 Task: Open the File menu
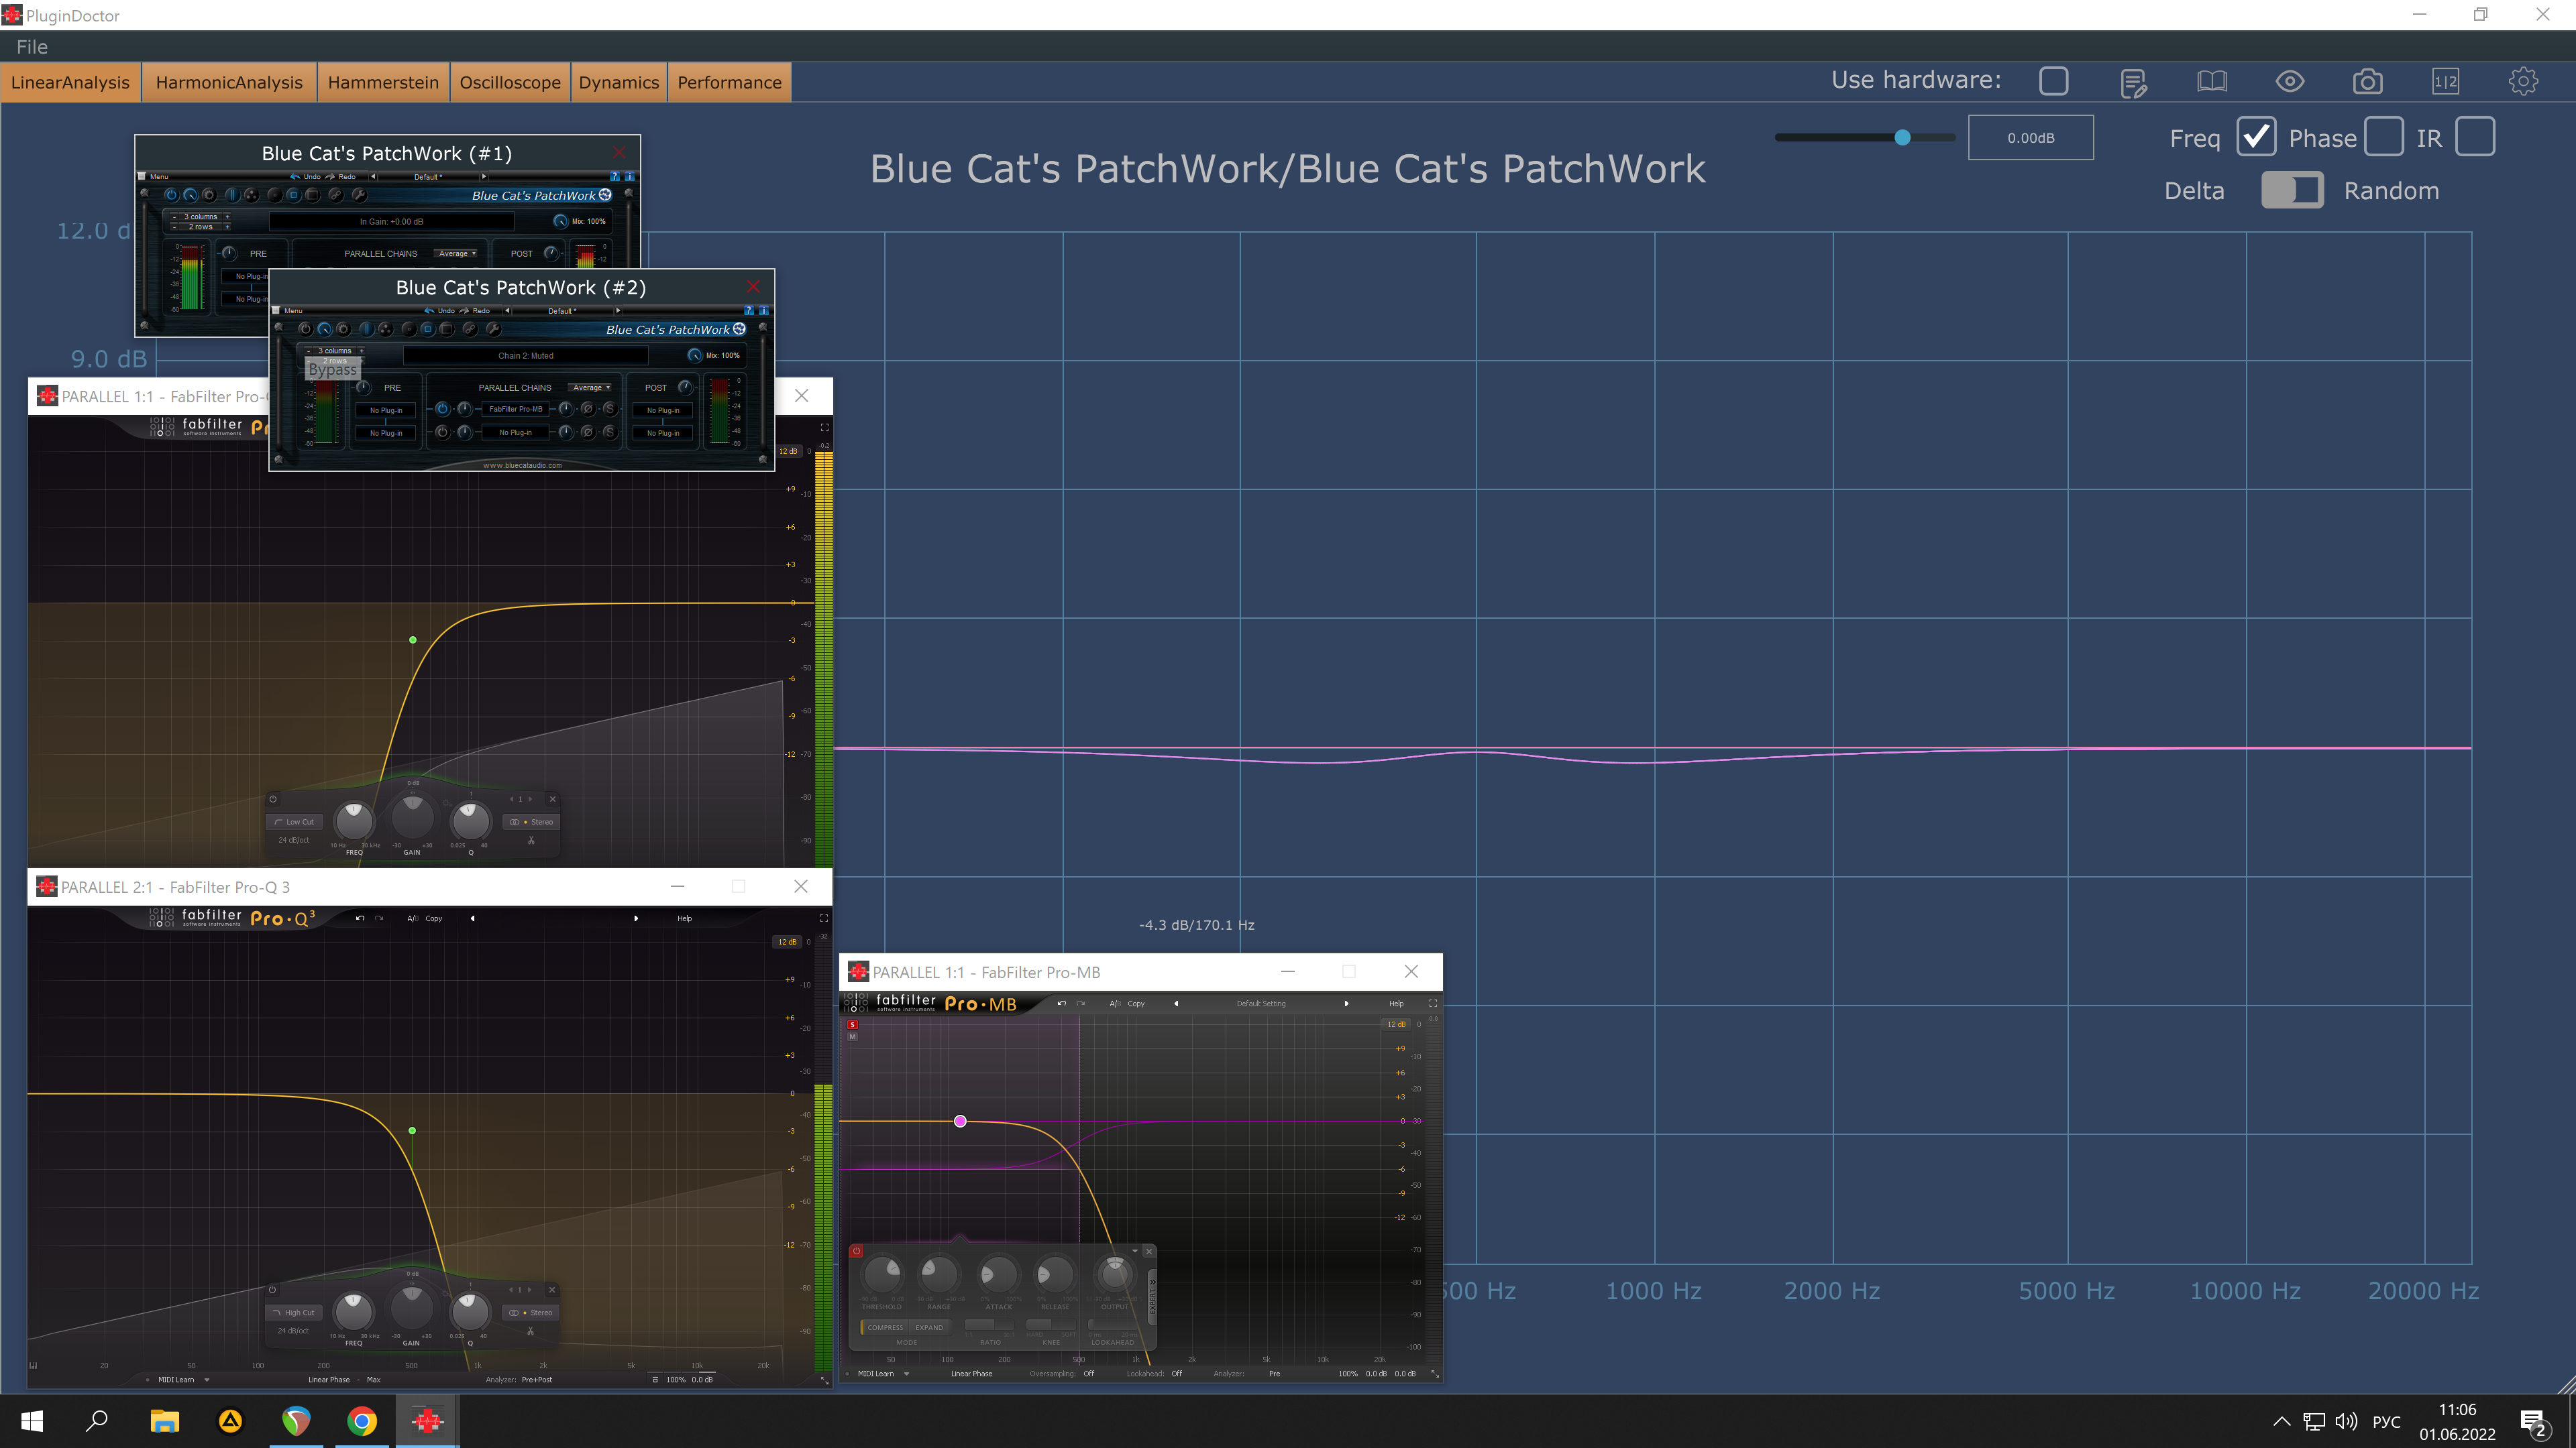click(32, 47)
